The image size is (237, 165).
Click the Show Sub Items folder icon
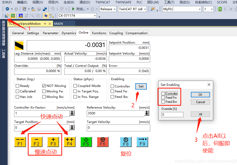tap(52, 16)
